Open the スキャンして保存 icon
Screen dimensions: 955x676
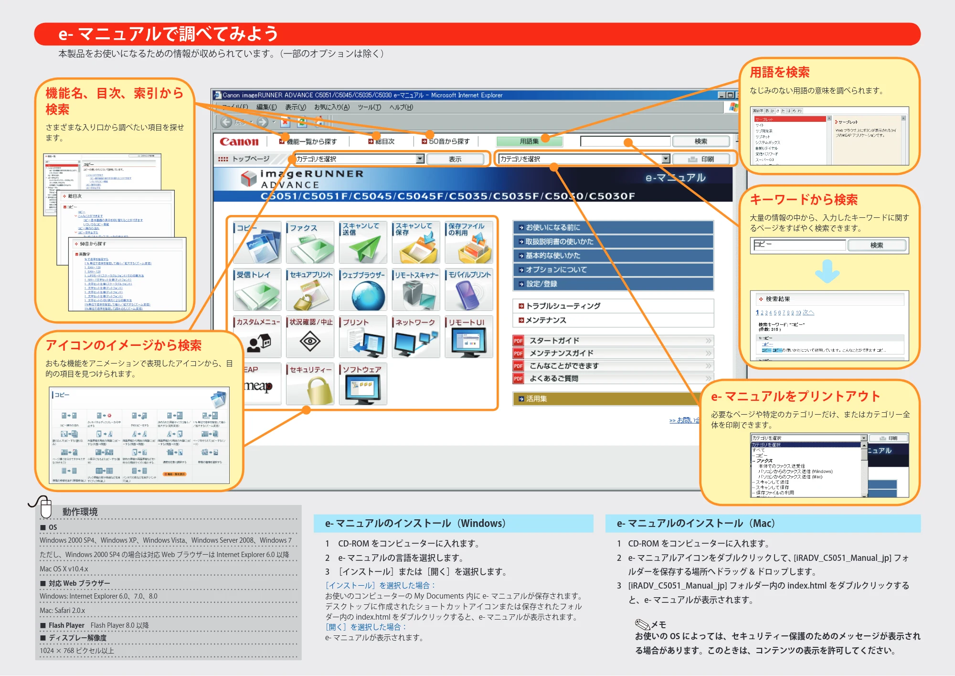(416, 242)
